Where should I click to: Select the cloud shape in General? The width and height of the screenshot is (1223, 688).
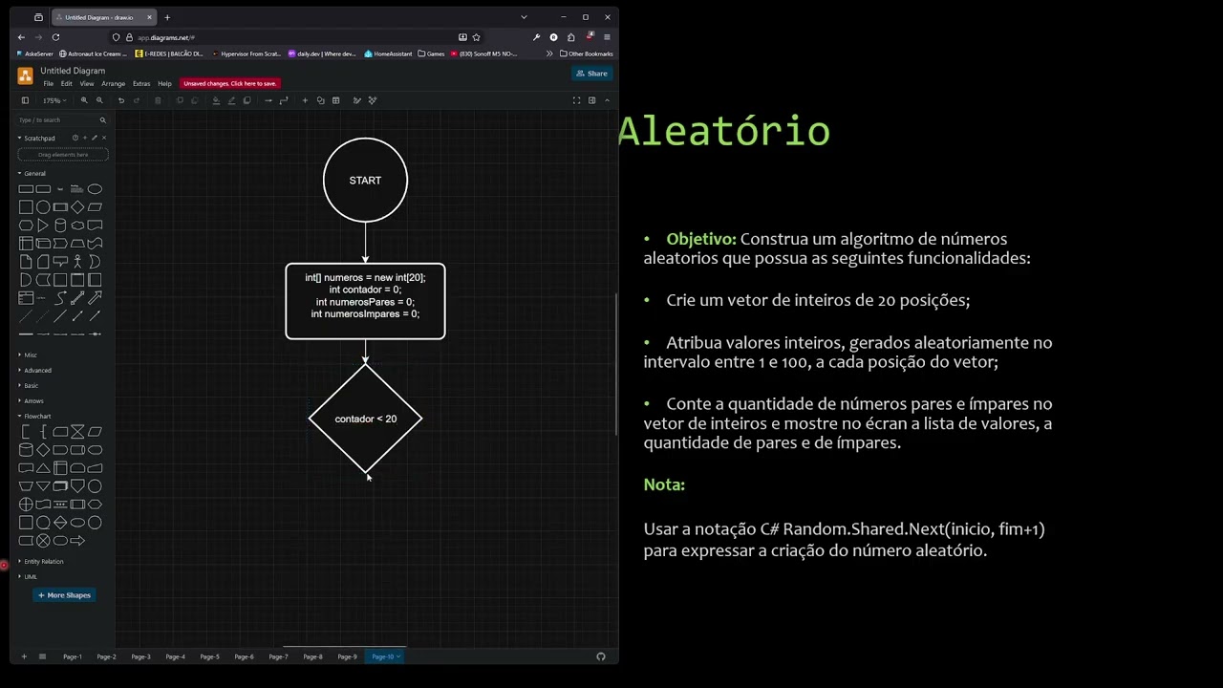click(77, 226)
